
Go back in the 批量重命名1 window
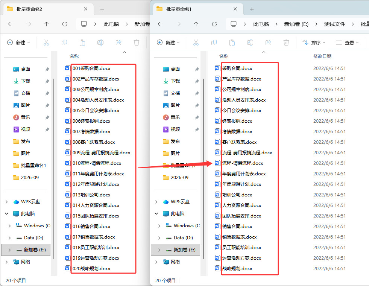point(160,24)
